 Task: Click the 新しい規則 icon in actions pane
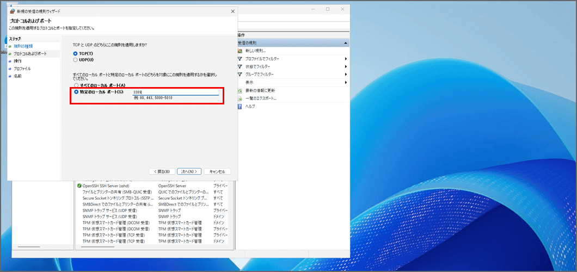coord(240,51)
